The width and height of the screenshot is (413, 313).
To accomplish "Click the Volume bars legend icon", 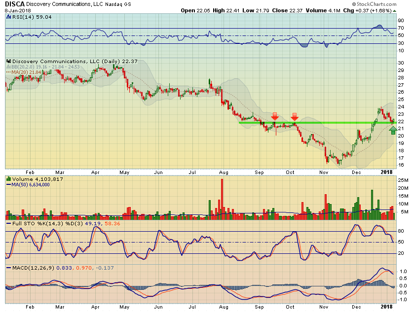I will tap(9, 179).
